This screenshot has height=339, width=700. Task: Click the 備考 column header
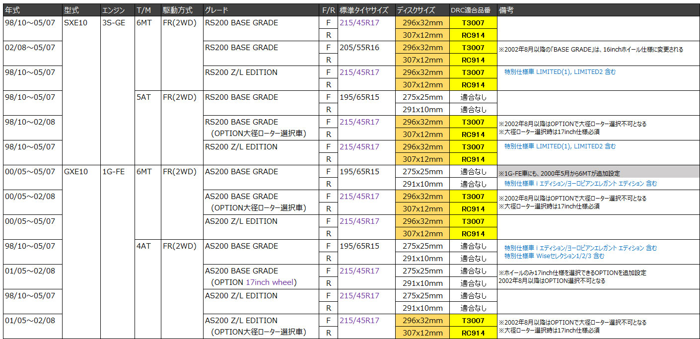tap(598, 10)
